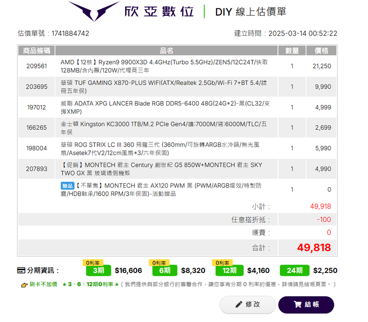Screen dimensions: 368x322
Task: Click the pencil icon in 修改
Action: coord(239,305)
